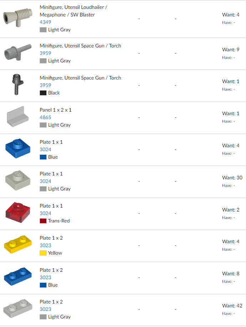Image resolution: width=246 pixels, height=327 pixels.
Task: Click the Yellow color swatch
Action: [43, 253]
